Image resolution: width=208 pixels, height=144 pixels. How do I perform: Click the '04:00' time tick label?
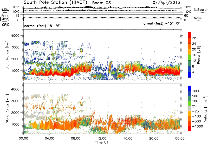point(49,139)
